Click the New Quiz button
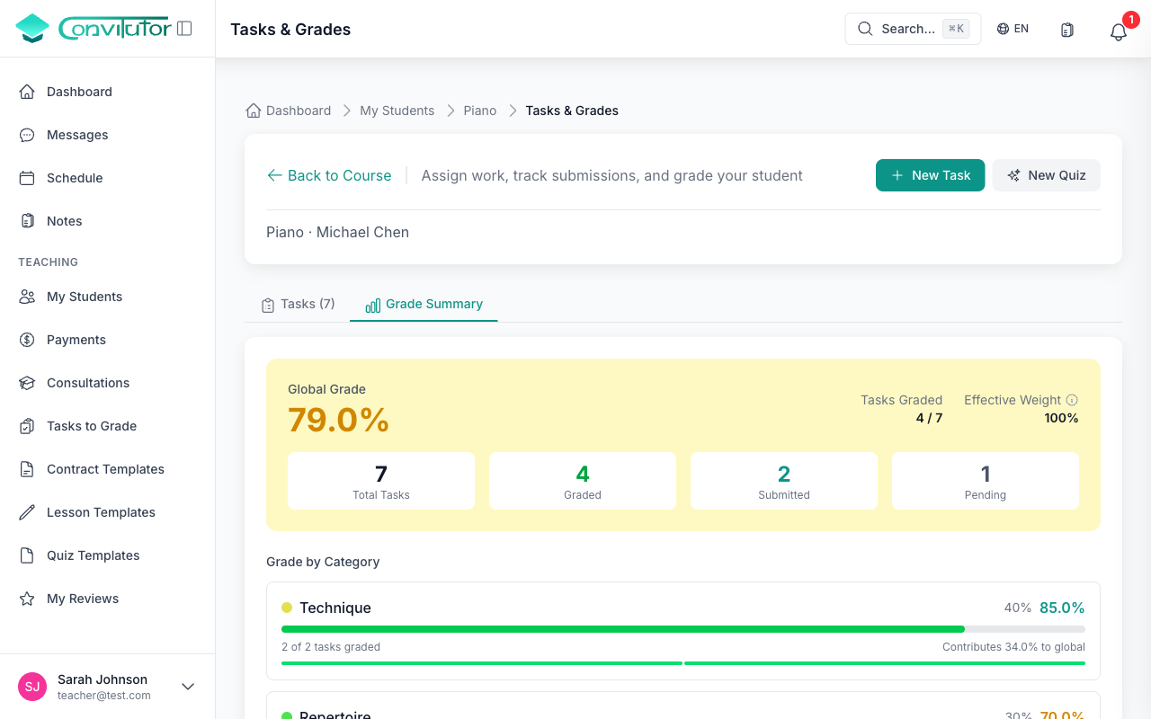The image size is (1151, 719). point(1046,175)
